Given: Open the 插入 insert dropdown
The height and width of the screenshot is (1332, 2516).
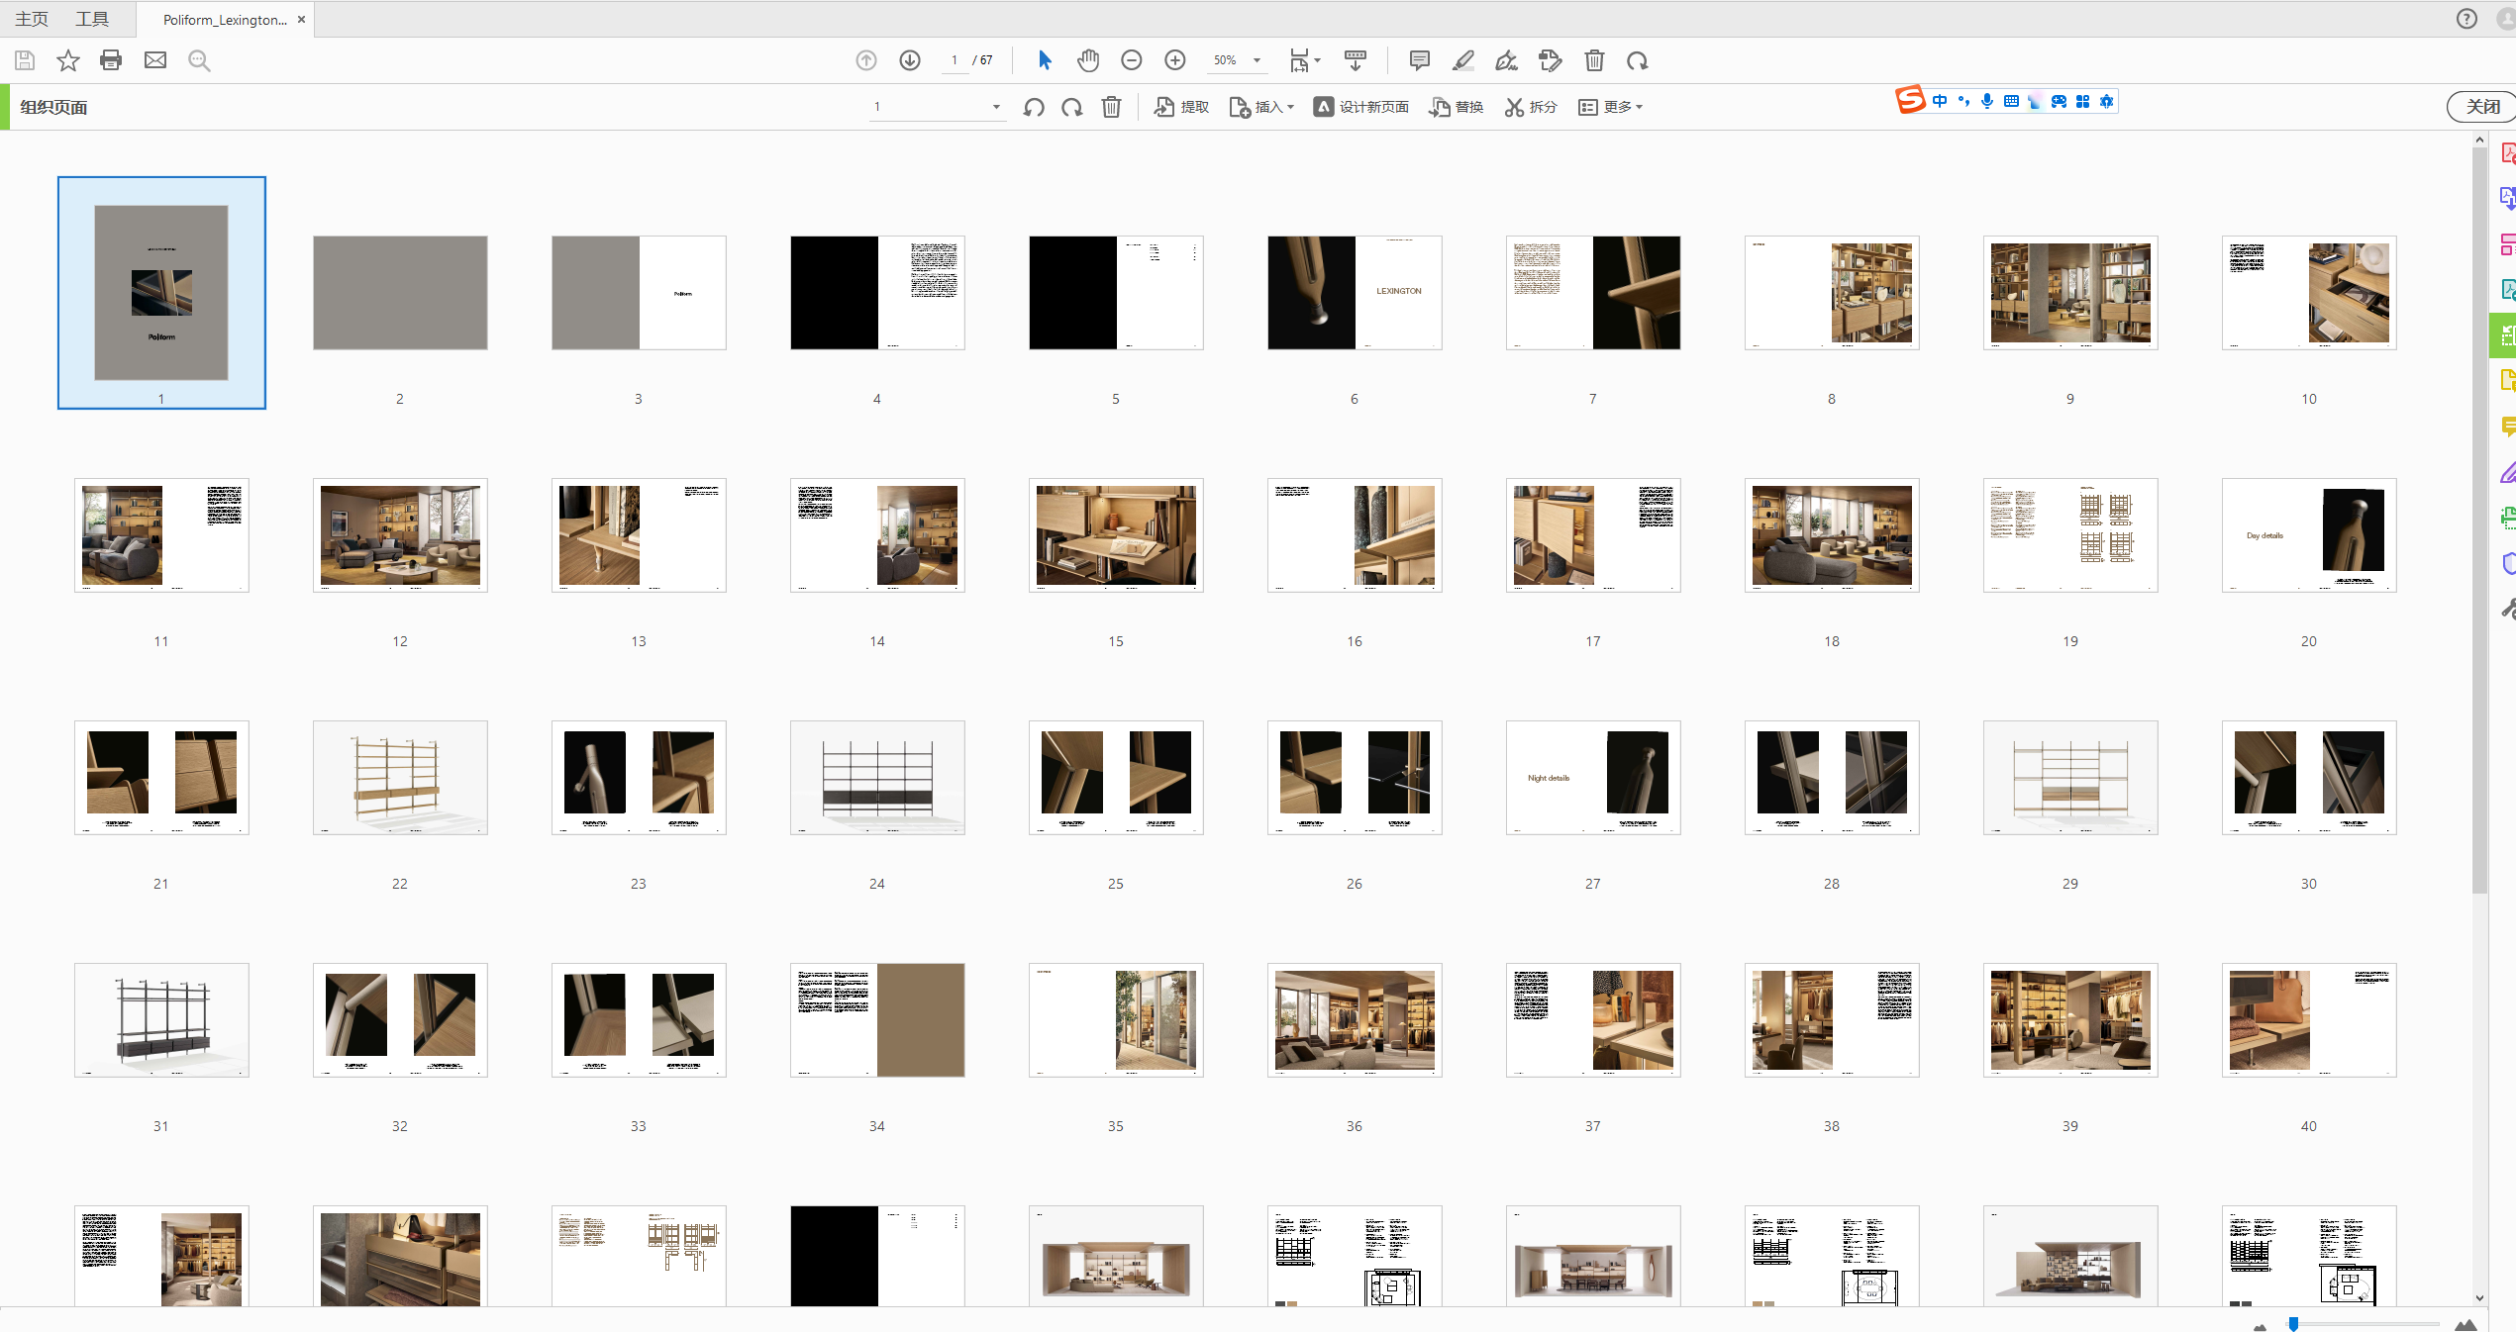Looking at the screenshot, I should click(1261, 107).
